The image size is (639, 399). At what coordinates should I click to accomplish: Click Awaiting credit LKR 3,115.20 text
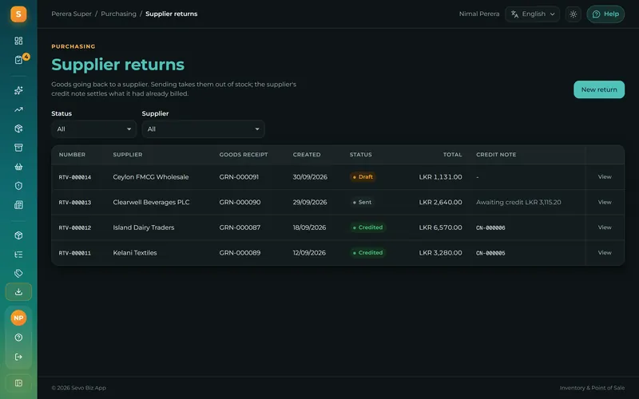click(x=518, y=202)
